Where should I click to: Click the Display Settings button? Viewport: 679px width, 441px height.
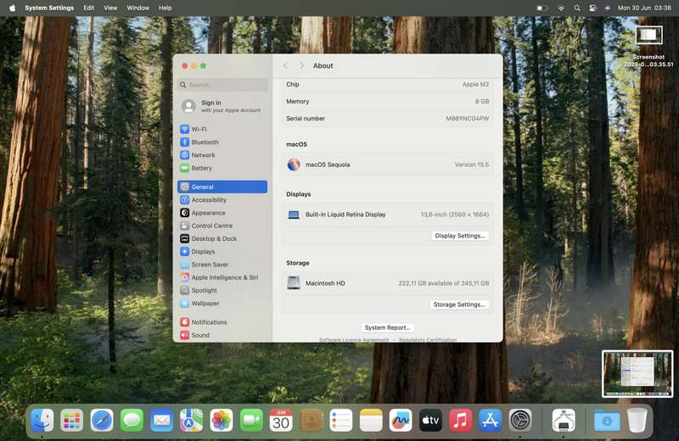click(460, 236)
